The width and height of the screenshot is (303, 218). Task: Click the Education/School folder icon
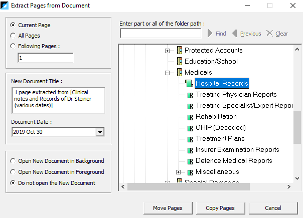click(179, 62)
